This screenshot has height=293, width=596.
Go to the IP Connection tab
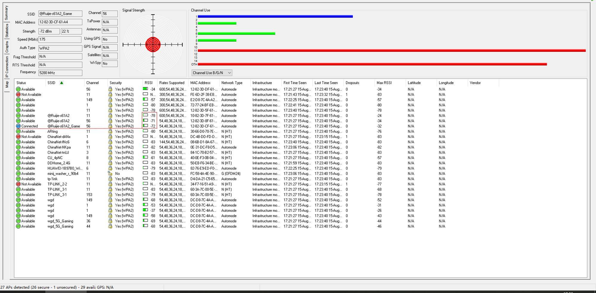(7, 67)
